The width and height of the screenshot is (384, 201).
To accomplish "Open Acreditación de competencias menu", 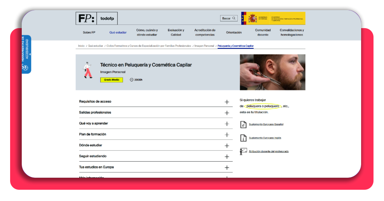I will tap(205, 32).
